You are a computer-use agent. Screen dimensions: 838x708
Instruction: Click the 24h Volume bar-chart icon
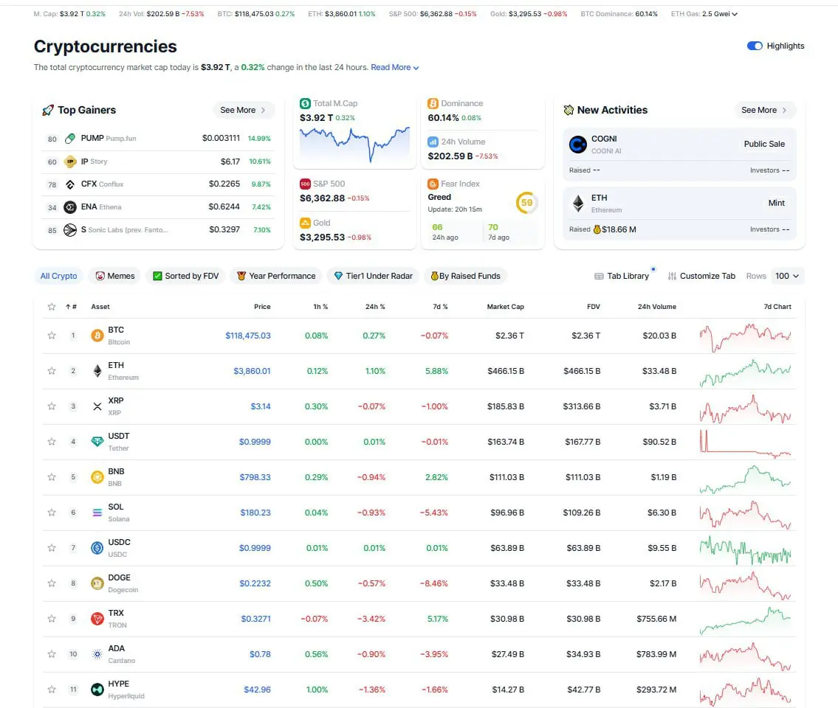[433, 142]
